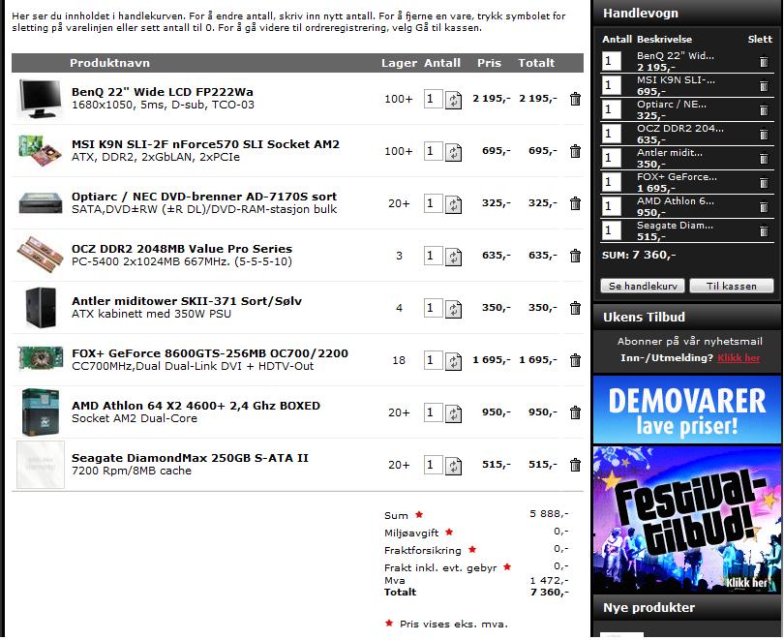Click trash icon for MSI K9N SLI-2F row
This screenshot has width=784, height=640.
575,151
